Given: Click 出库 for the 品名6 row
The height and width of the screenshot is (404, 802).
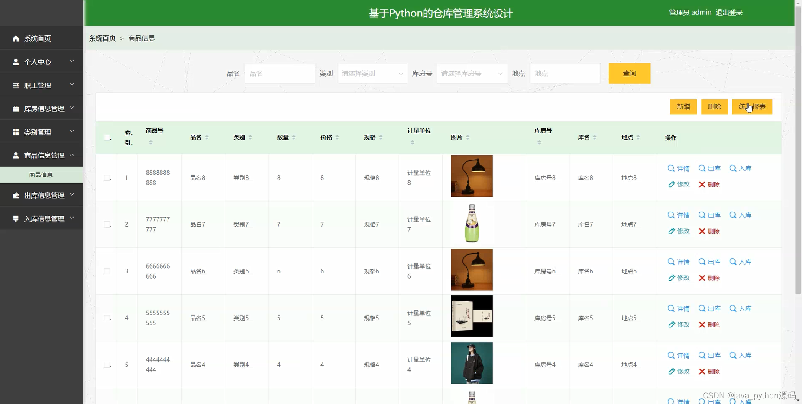Looking at the screenshot, I should coord(710,262).
